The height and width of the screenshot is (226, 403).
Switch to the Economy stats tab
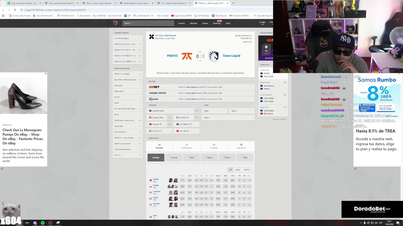214,146
